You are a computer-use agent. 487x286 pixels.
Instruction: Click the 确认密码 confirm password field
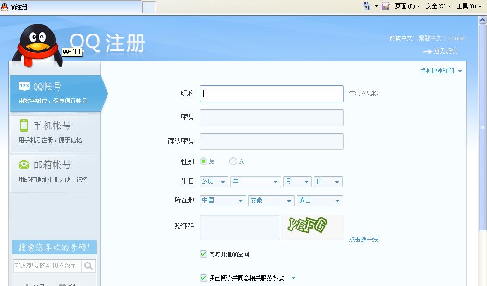click(272, 141)
